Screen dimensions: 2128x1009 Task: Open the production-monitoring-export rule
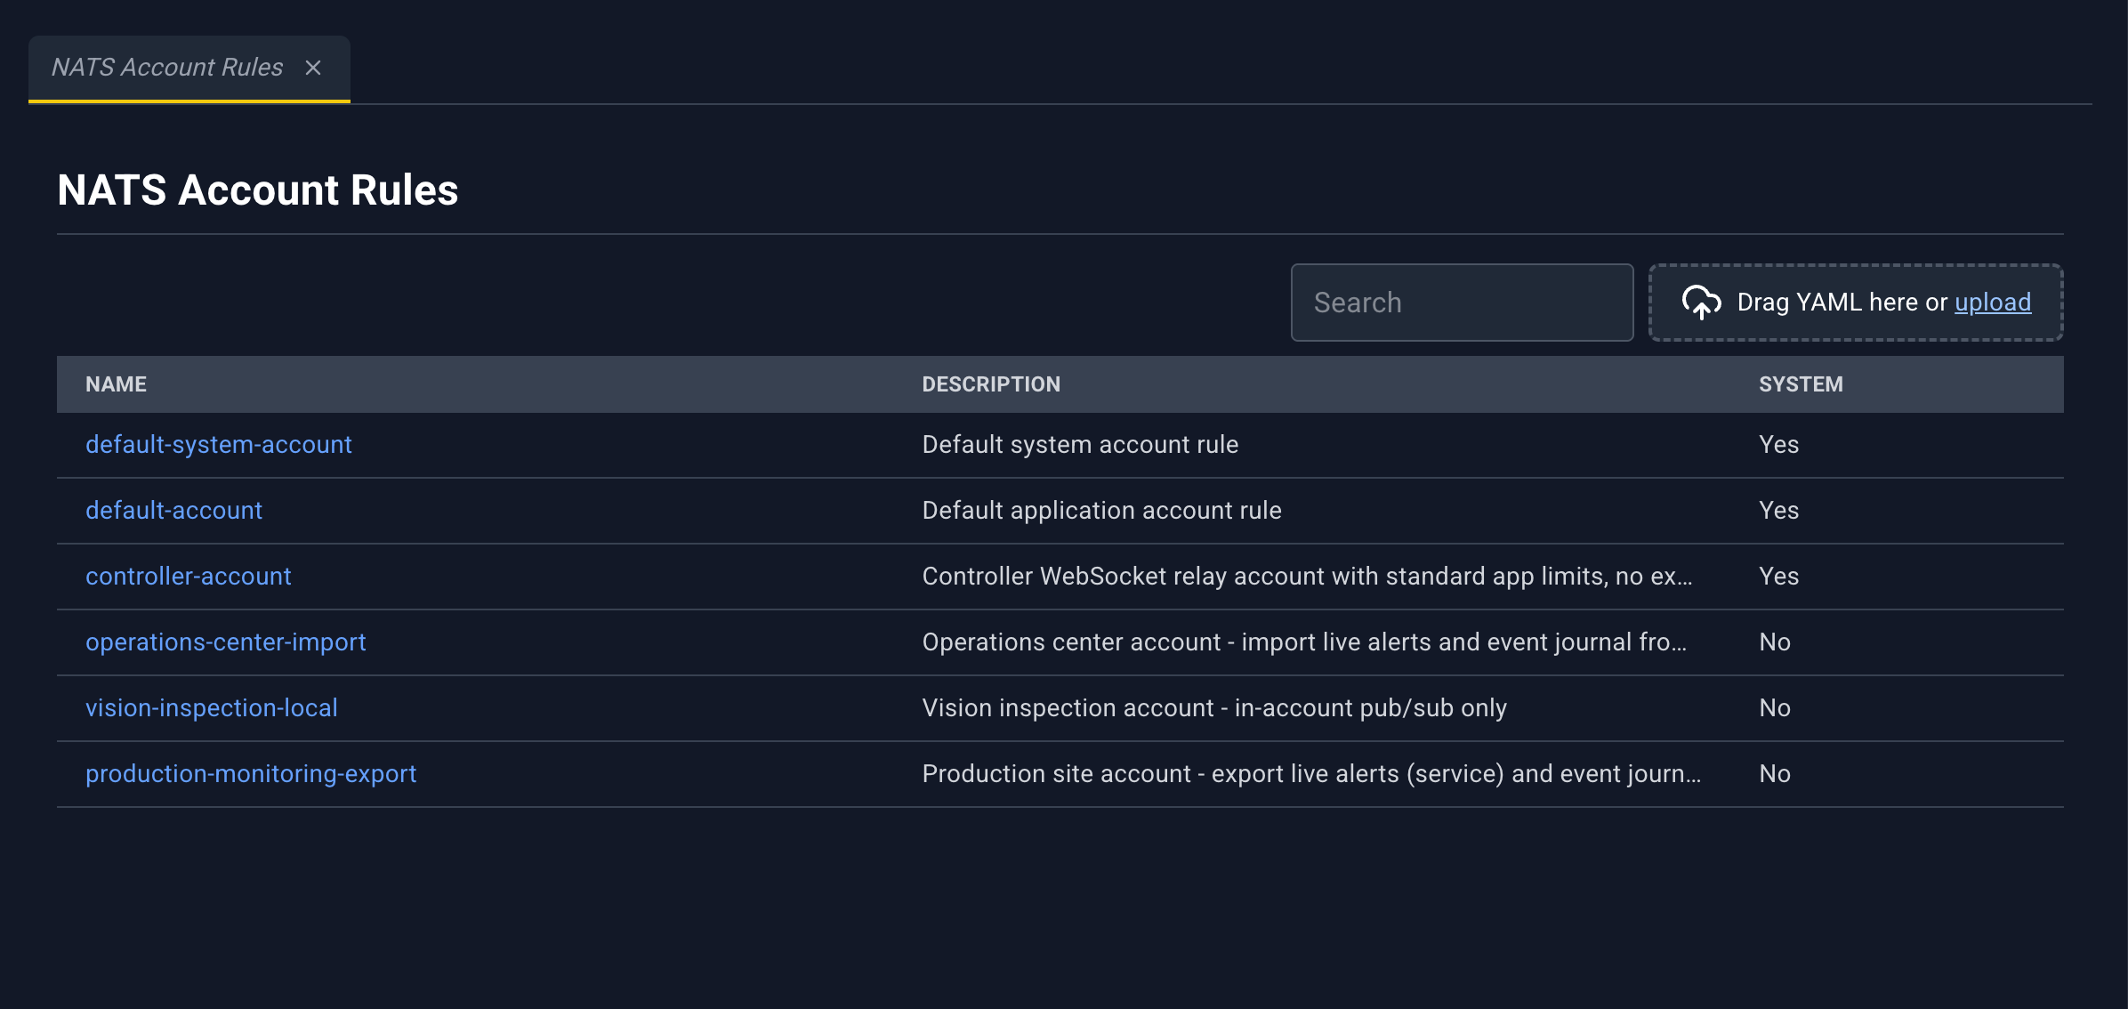tap(251, 774)
